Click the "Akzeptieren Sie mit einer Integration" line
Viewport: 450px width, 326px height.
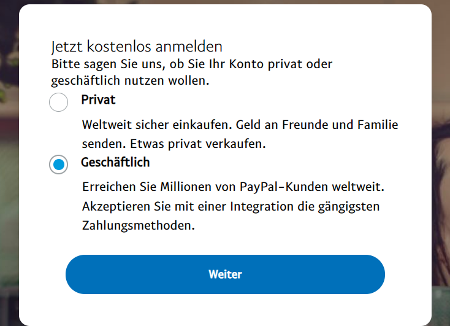point(231,206)
